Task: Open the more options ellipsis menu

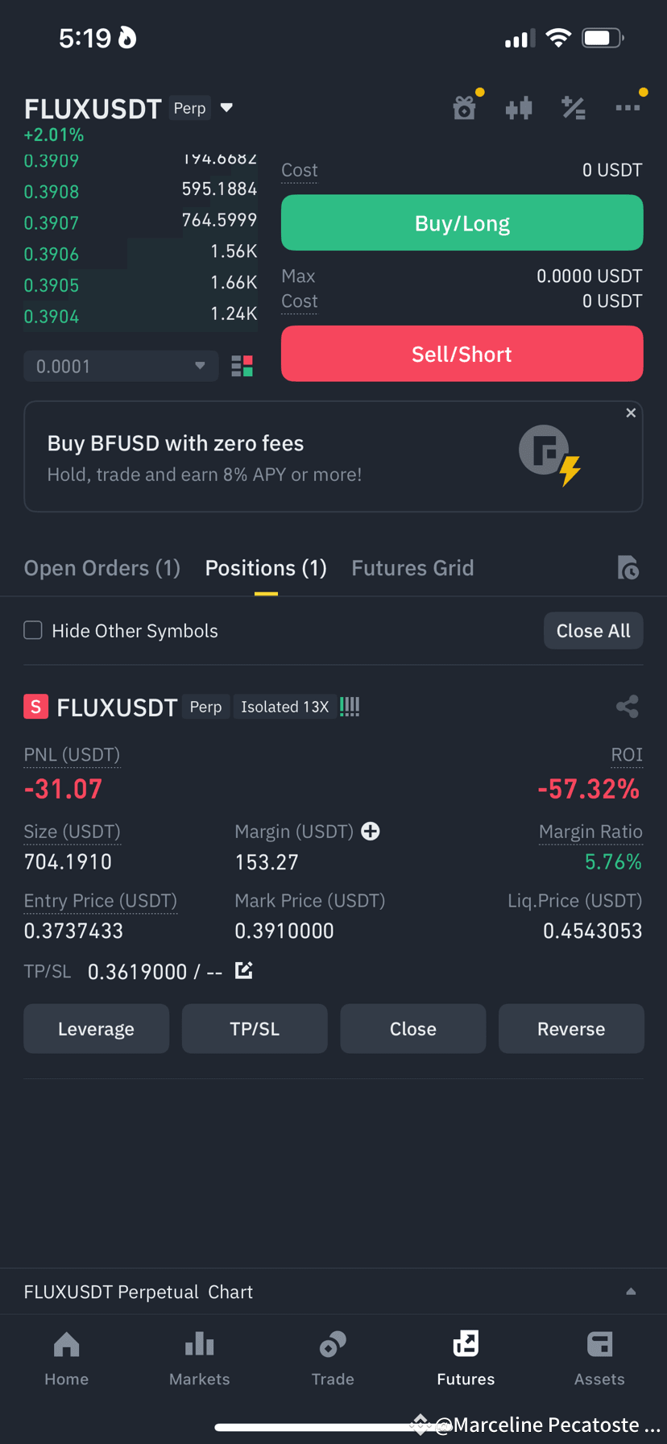Action: coord(628,107)
